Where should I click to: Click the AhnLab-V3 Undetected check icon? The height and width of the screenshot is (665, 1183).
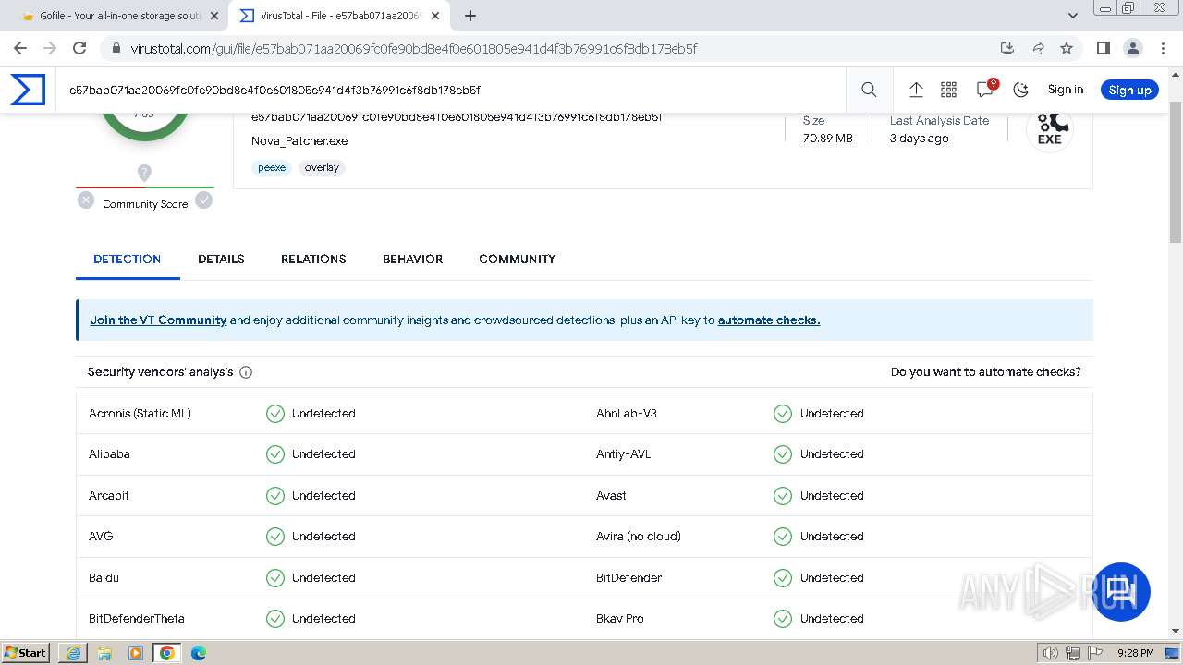783,414
